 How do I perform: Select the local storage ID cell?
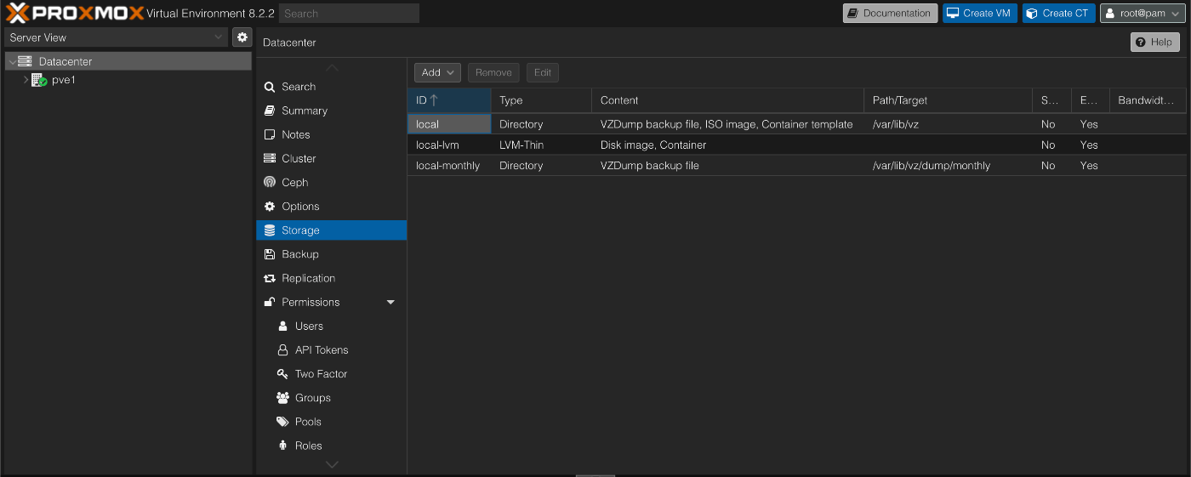click(449, 124)
